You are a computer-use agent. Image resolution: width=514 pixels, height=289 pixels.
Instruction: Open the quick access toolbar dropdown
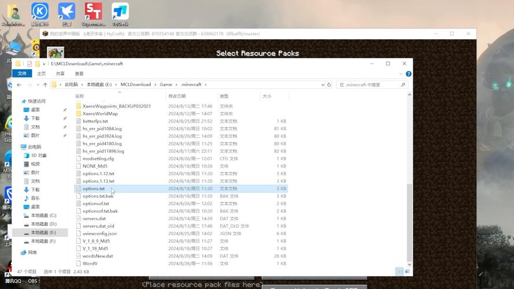(44, 64)
